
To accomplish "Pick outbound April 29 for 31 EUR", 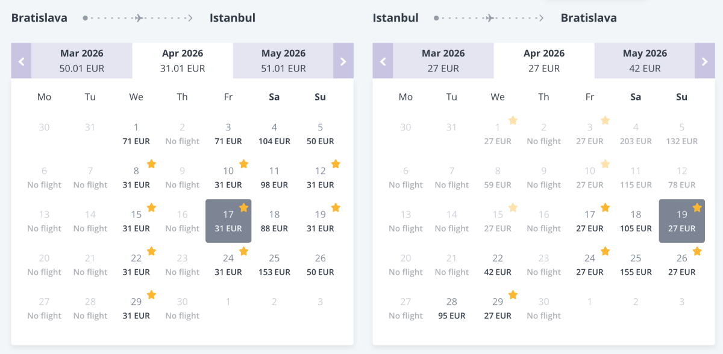I will [x=136, y=308].
